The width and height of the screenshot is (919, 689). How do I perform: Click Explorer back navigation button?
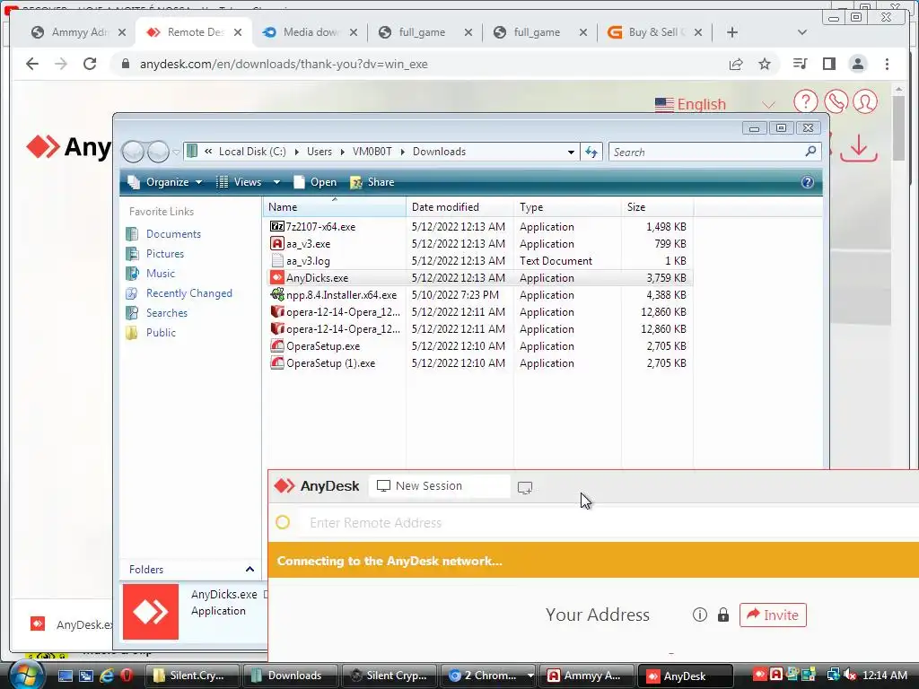click(133, 152)
